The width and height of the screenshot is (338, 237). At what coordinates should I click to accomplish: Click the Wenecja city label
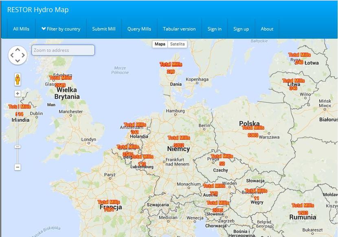pos(195,218)
